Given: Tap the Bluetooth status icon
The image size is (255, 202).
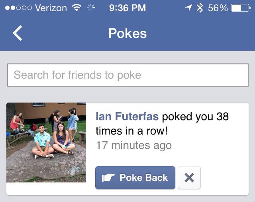Looking at the screenshot, I should click(200, 8).
